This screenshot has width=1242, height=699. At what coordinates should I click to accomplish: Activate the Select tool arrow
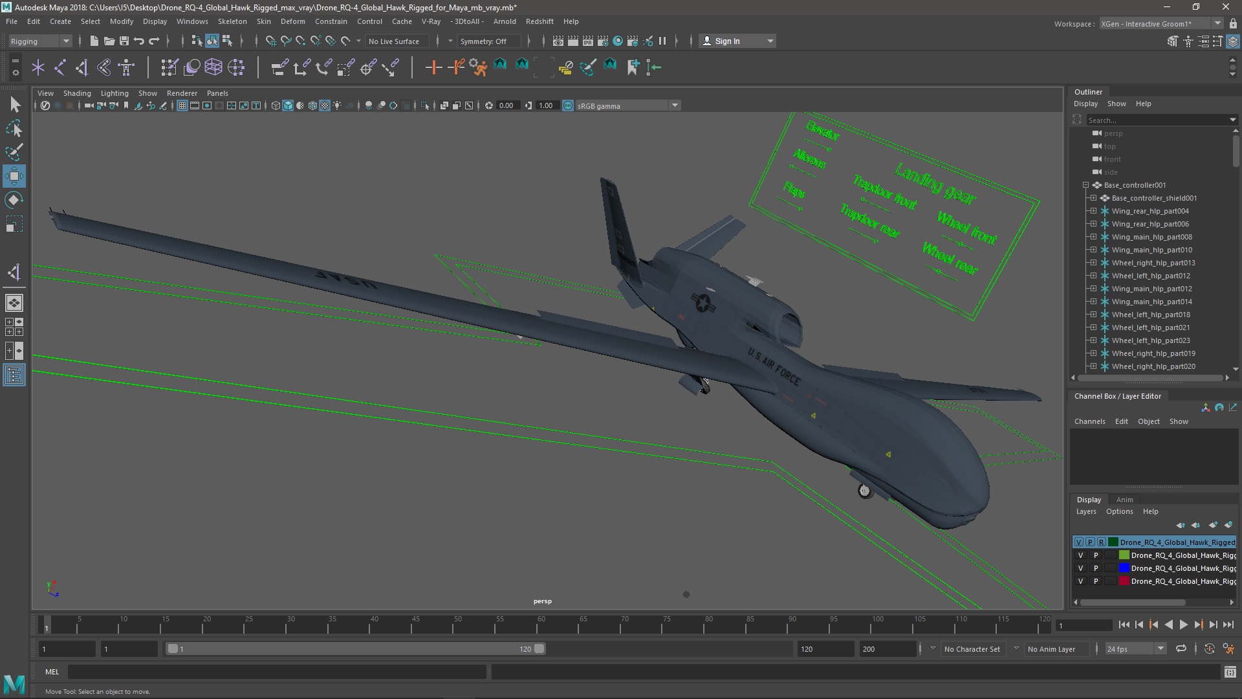14,104
